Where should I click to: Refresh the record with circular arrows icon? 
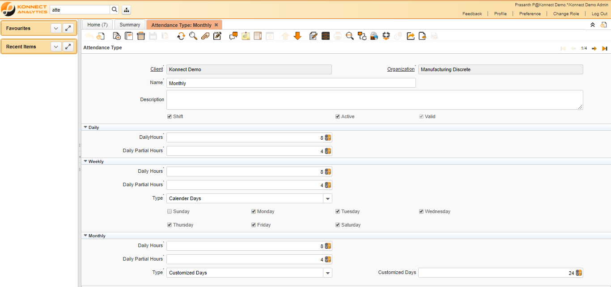pos(181,36)
